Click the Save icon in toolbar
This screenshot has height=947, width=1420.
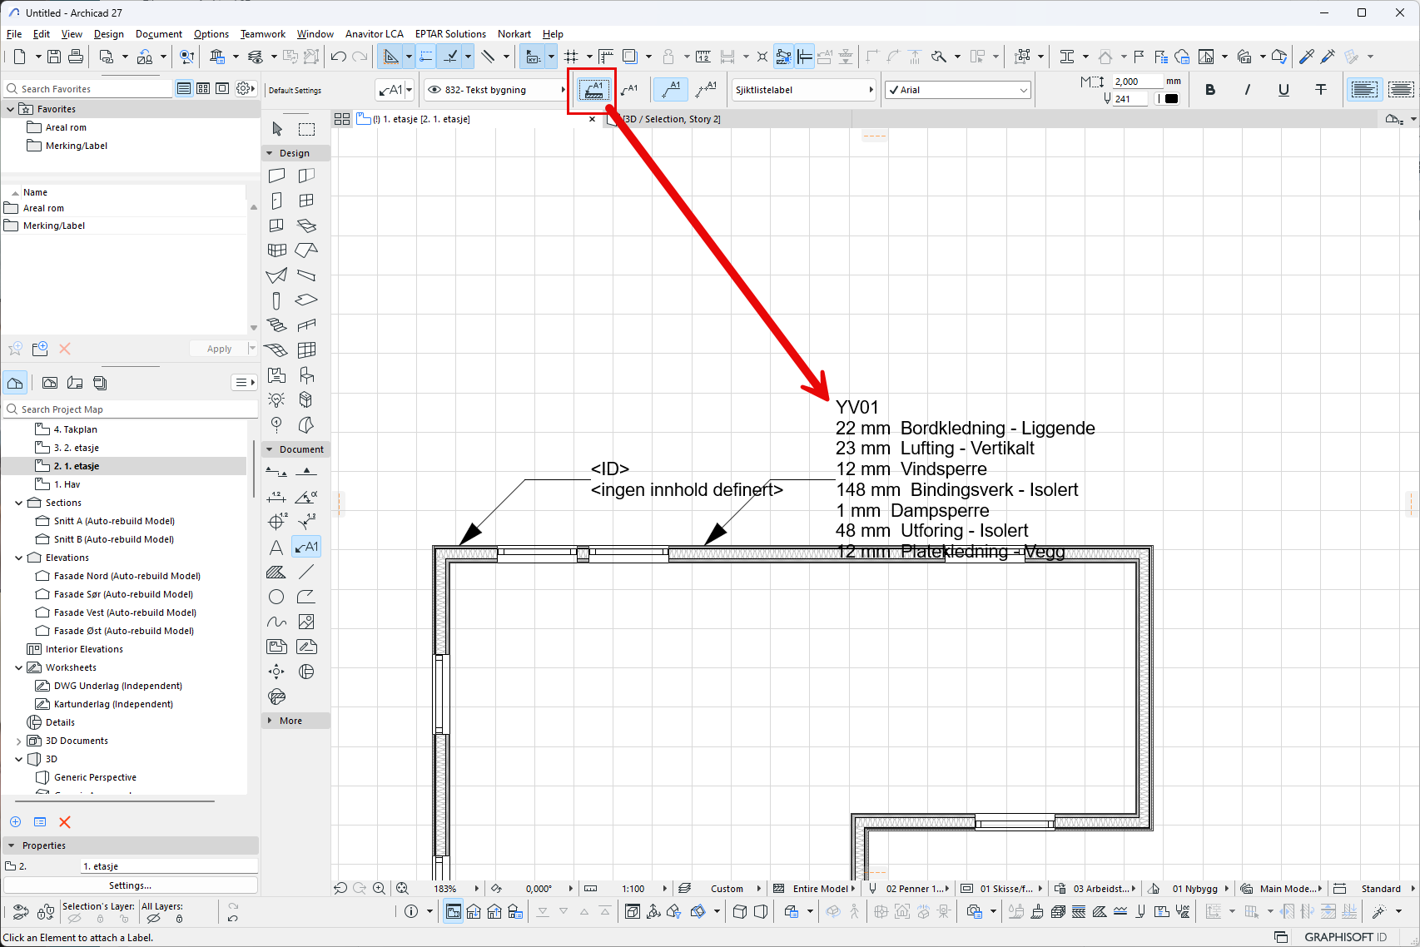coord(54,57)
